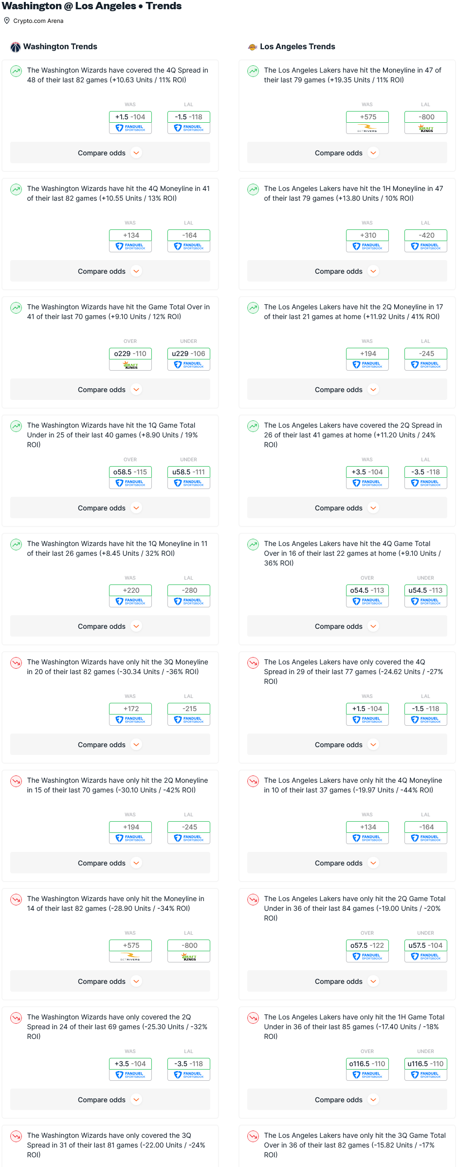Image resolution: width=457 pixels, height=1167 pixels.
Task: Expand Compare odds for Lakers 2Q Game Total Under
Action: click(x=347, y=981)
